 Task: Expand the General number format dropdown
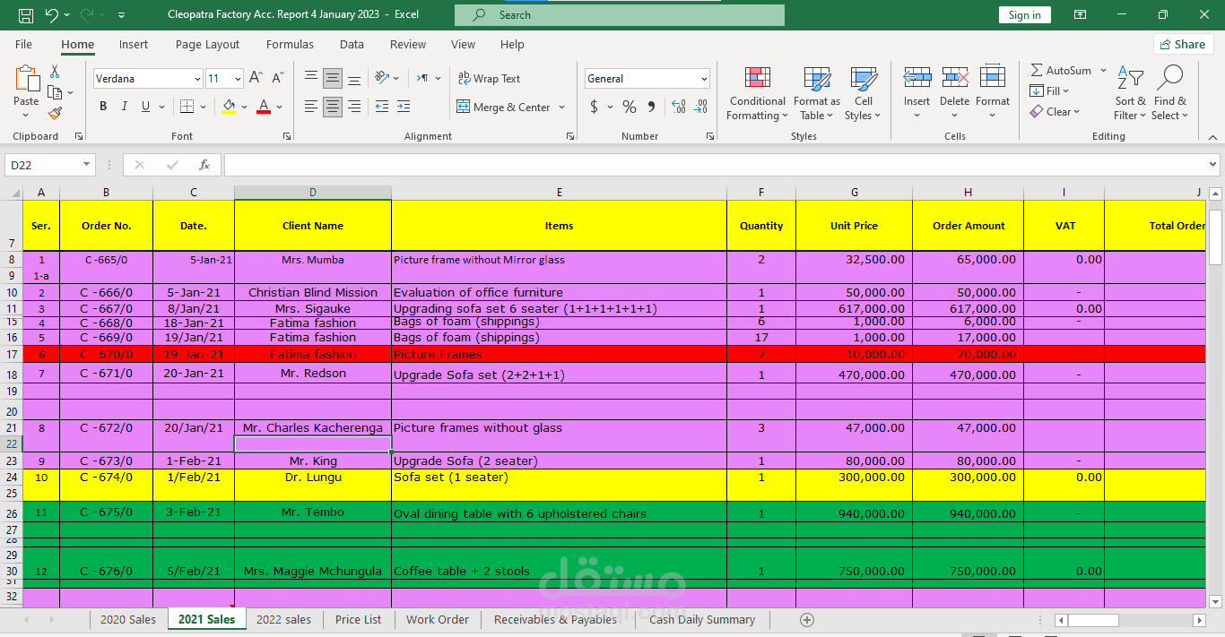[x=704, y=79]
